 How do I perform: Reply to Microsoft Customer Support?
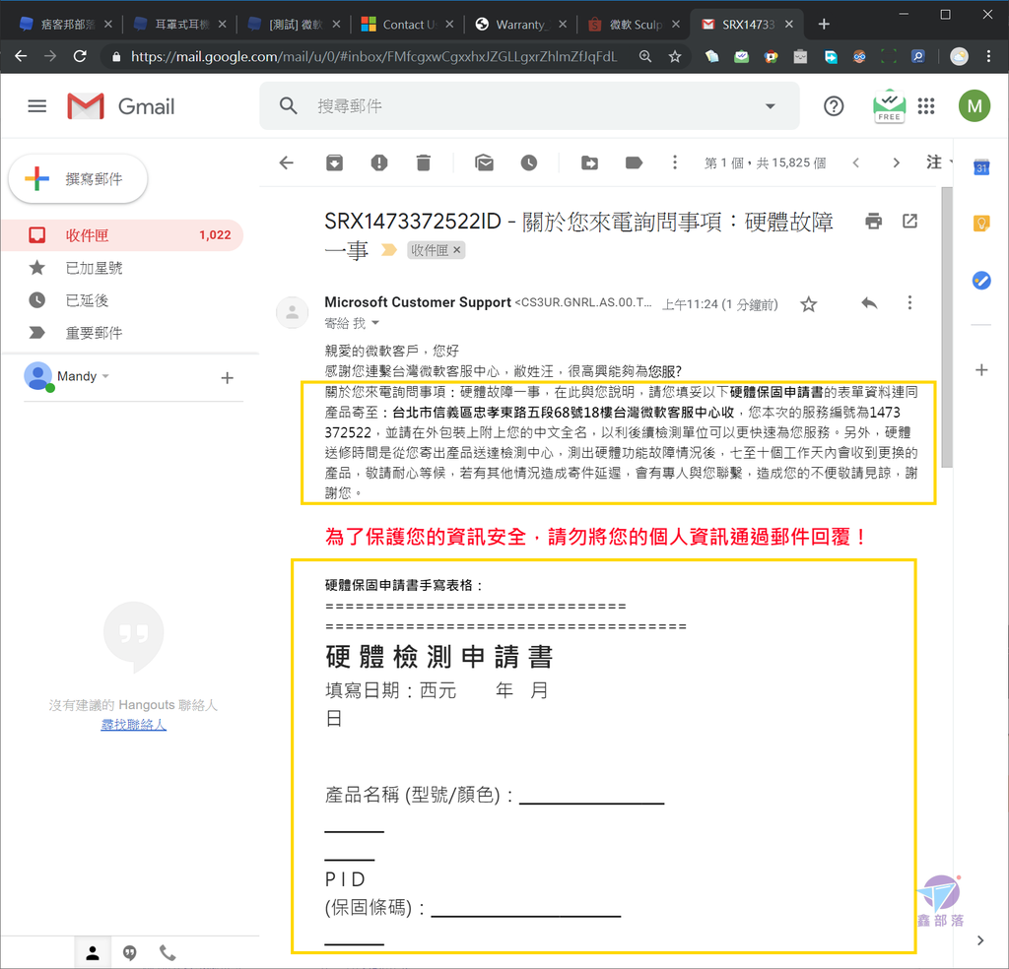pyautogui.click(x=869, y=303)
